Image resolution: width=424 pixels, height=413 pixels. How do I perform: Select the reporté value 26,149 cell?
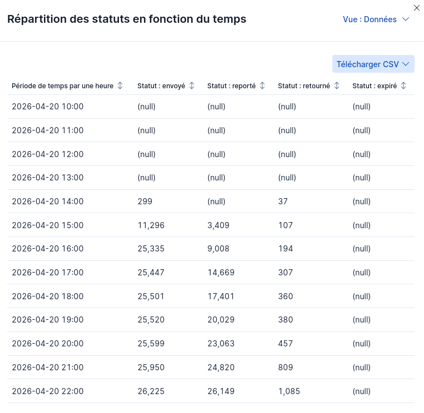(x=221, y=391)
